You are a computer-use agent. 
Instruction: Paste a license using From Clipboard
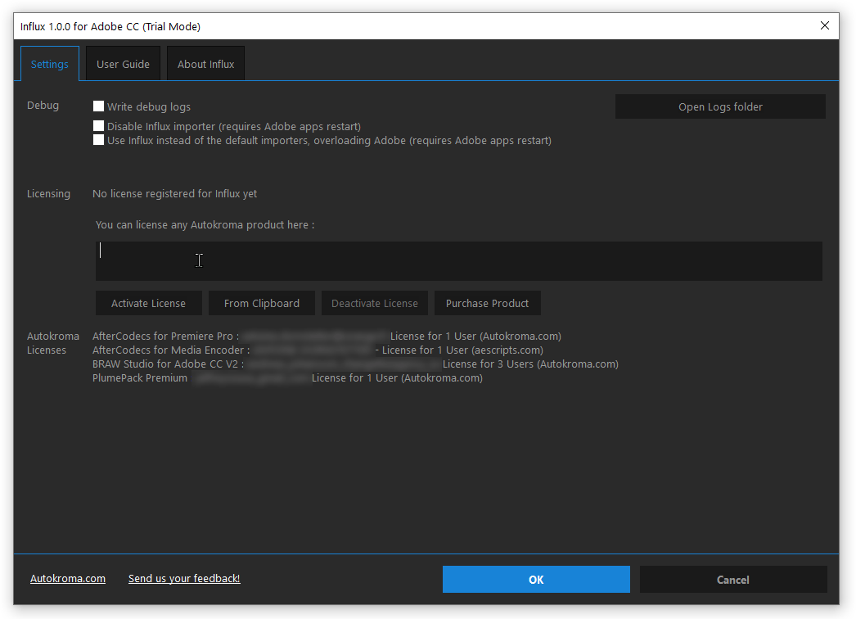[261, 303]
